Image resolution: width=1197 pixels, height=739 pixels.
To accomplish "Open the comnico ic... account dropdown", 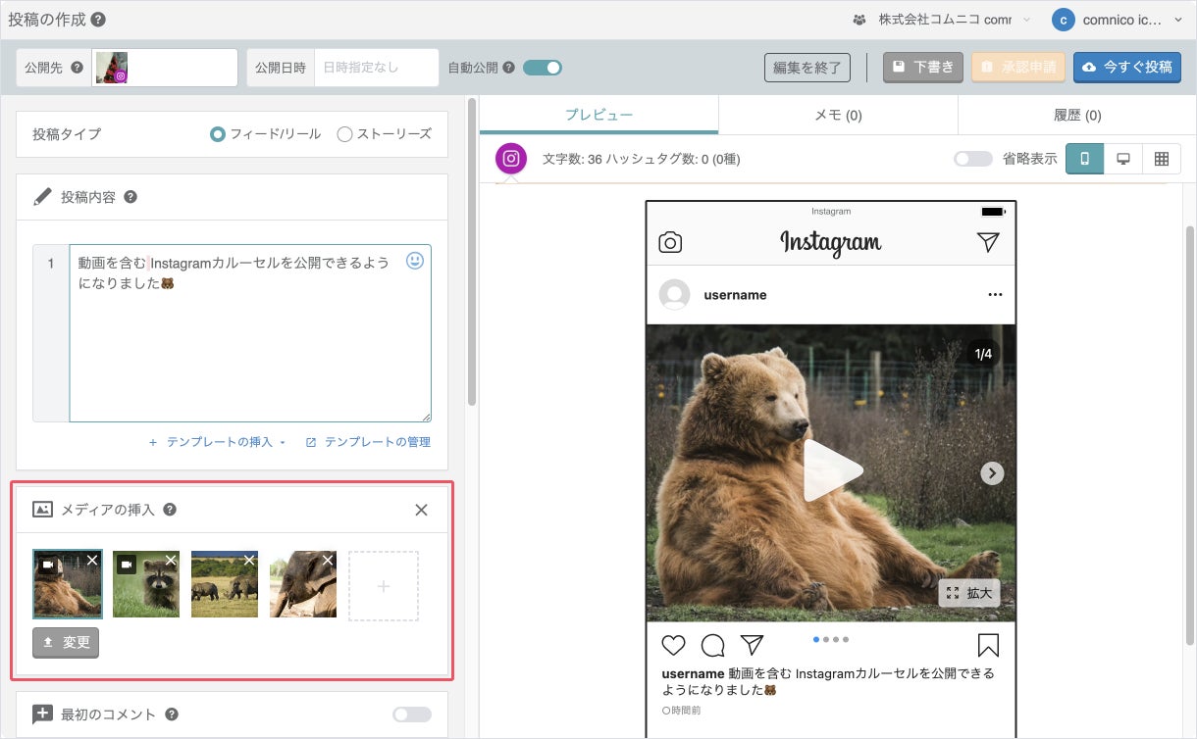I will (x=1118, y=20).
